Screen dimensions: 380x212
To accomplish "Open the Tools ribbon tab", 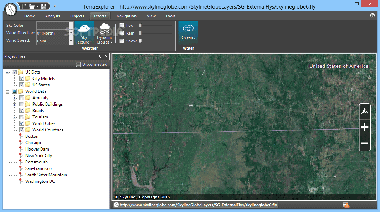I will tap(170, 16).
